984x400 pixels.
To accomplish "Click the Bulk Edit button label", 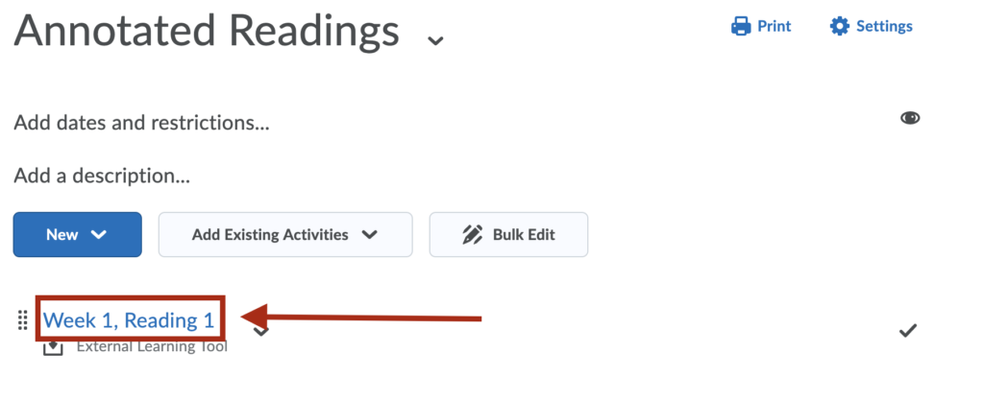I will pyautogui.click(x=524, y=235).
